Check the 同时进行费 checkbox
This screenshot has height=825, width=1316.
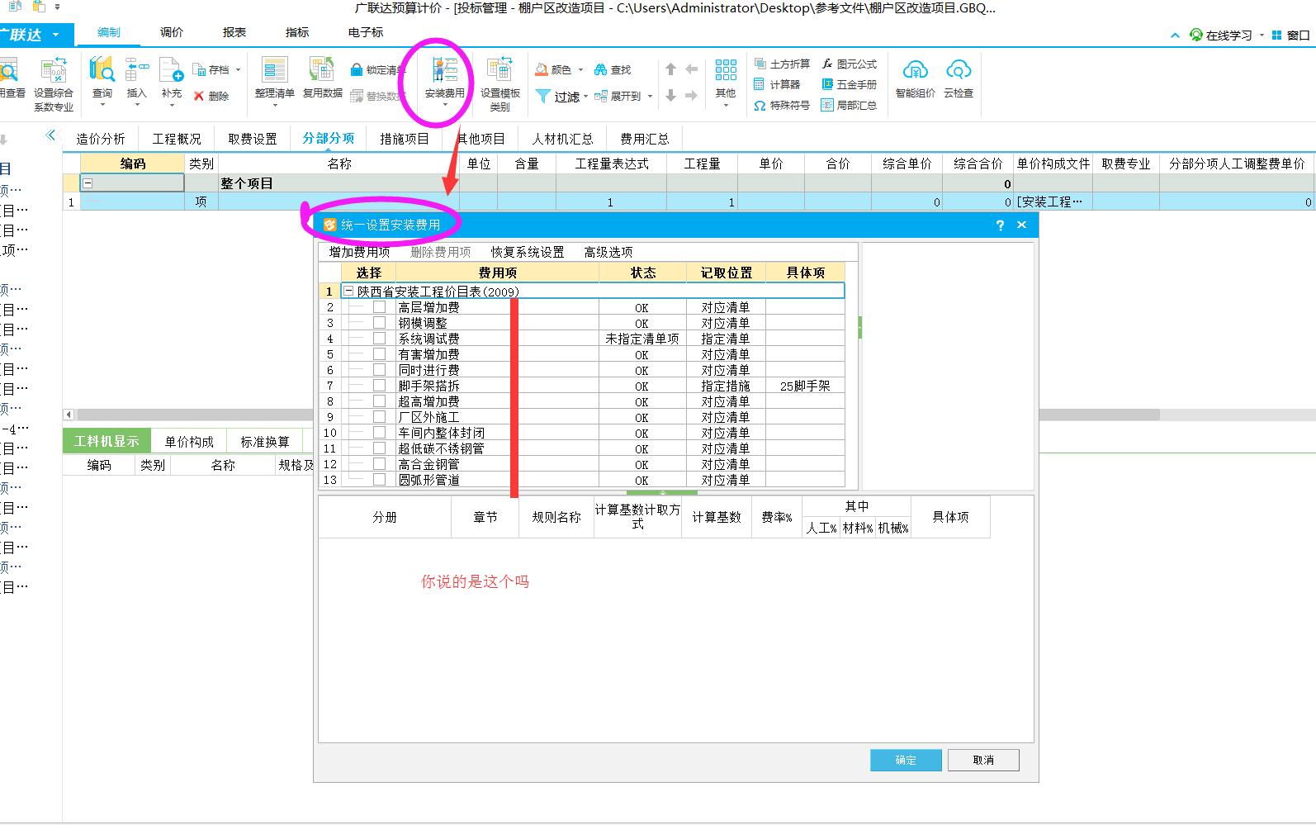point(379,370)
